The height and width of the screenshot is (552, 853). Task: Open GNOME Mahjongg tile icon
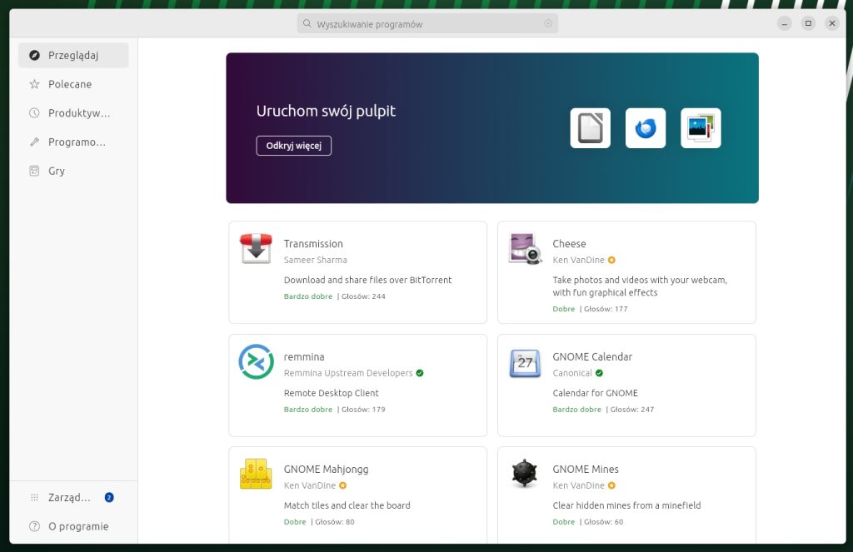pos(256,474)
